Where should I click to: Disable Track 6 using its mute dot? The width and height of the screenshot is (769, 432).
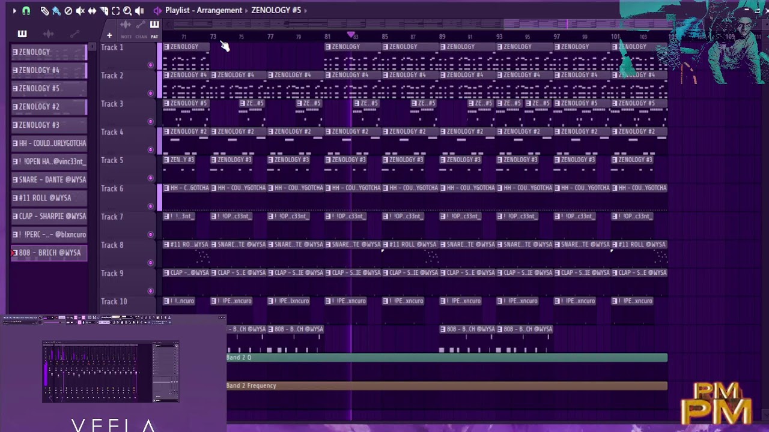tap(150, 206)
